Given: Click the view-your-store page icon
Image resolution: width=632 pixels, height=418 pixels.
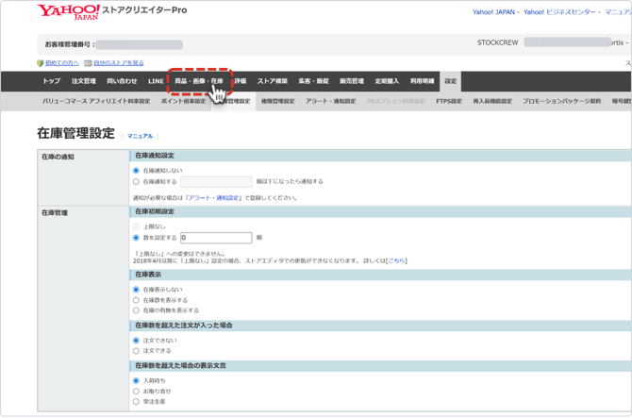Looking at the screenshot, I should click(88, 63).
